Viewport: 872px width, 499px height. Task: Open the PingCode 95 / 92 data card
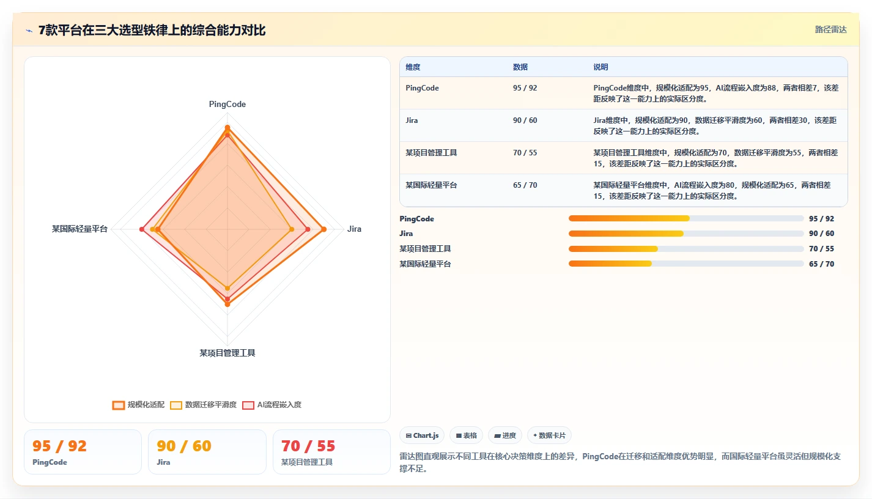pyautogui.click(x=83, y=452)
